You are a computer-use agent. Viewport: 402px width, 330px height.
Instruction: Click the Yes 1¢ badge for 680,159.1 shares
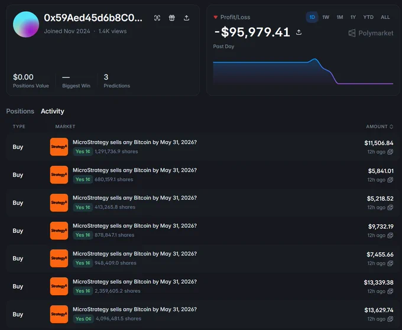[x=83, y=179]
